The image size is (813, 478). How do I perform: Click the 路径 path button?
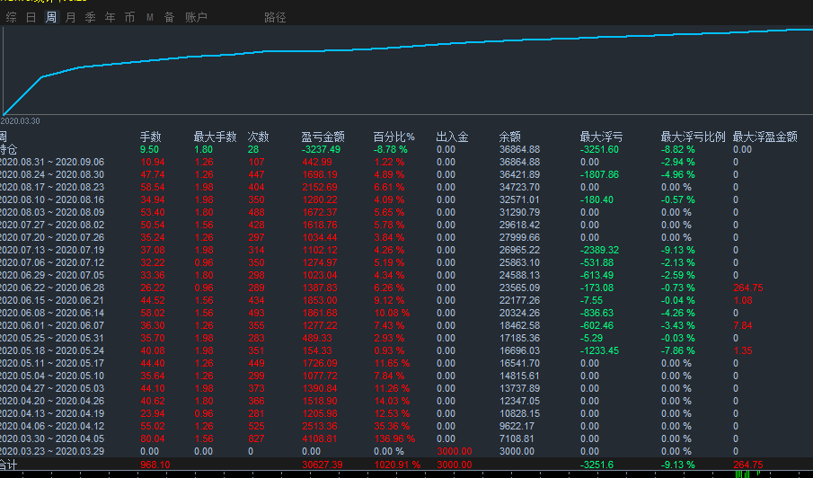point(275,17)
